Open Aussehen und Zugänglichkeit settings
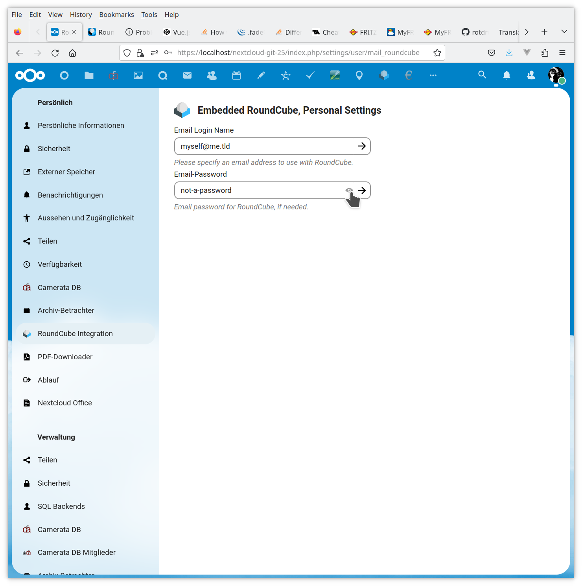 85,218
